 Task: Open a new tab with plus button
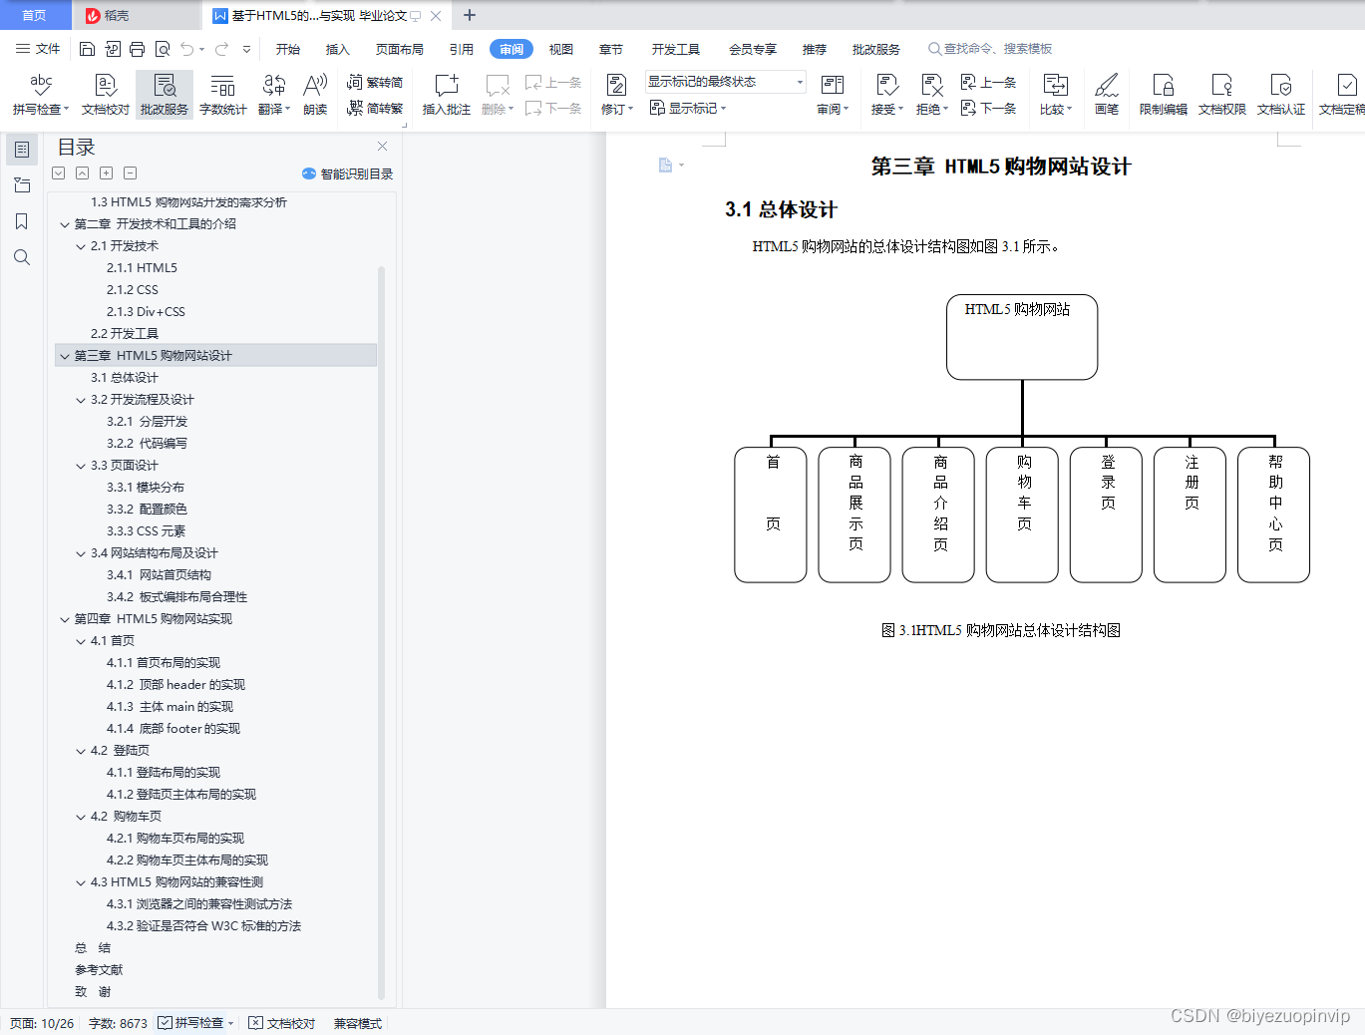coord(470,15)
